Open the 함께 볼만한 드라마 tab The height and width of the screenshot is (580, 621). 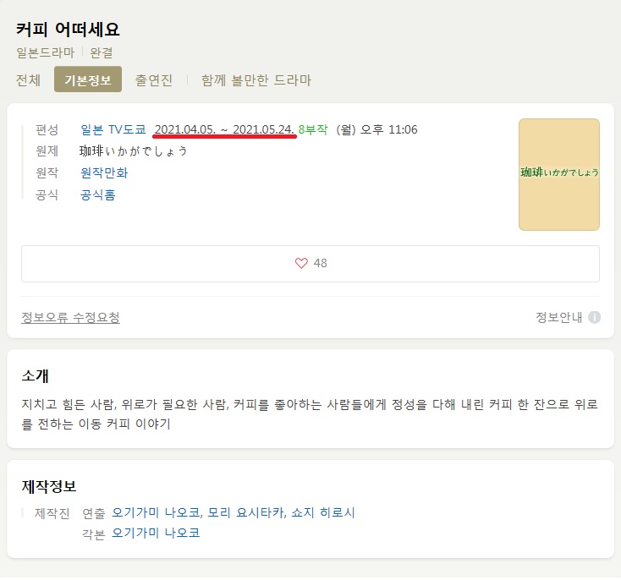256,80
